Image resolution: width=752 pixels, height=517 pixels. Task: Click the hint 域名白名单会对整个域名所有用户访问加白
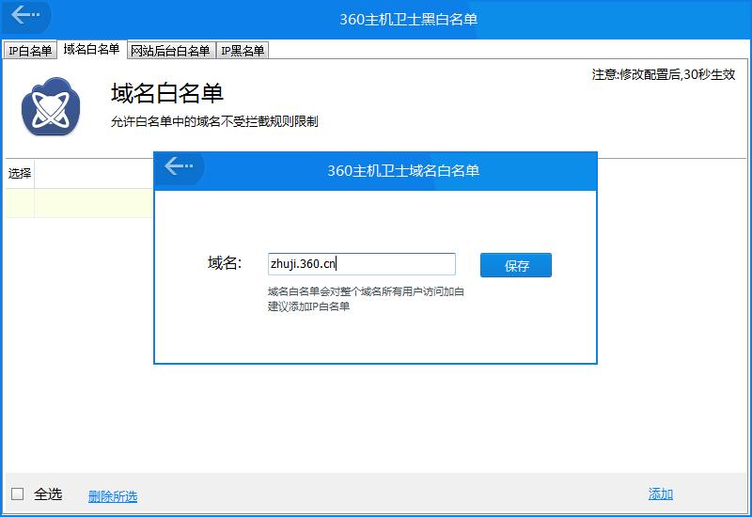click(x=366, y=291)
